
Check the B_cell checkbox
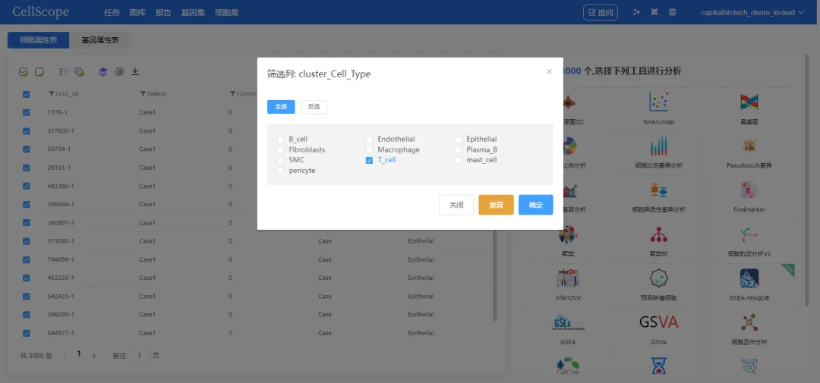click(281, 140)
